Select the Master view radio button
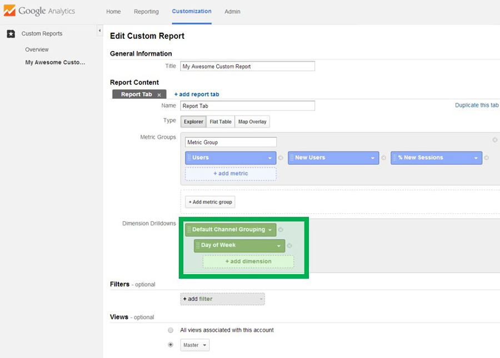Screen dimensions: 500x358 pos(171,345)
